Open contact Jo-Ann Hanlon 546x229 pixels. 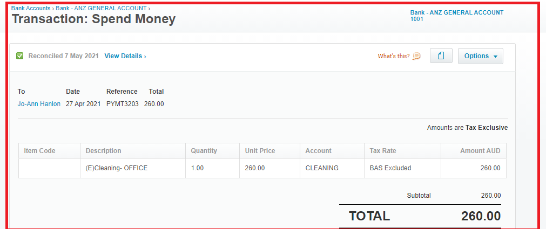(x=39, y=103)
